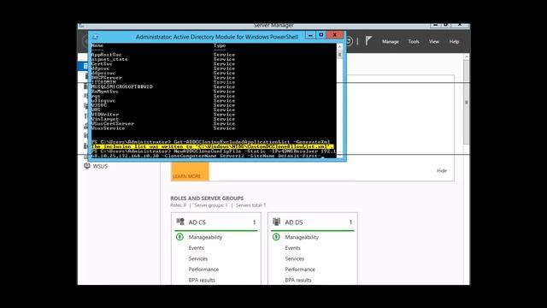The width and height of the screenshot is (547, 308).
Task: Open the View menu
Action: point(434,42)
